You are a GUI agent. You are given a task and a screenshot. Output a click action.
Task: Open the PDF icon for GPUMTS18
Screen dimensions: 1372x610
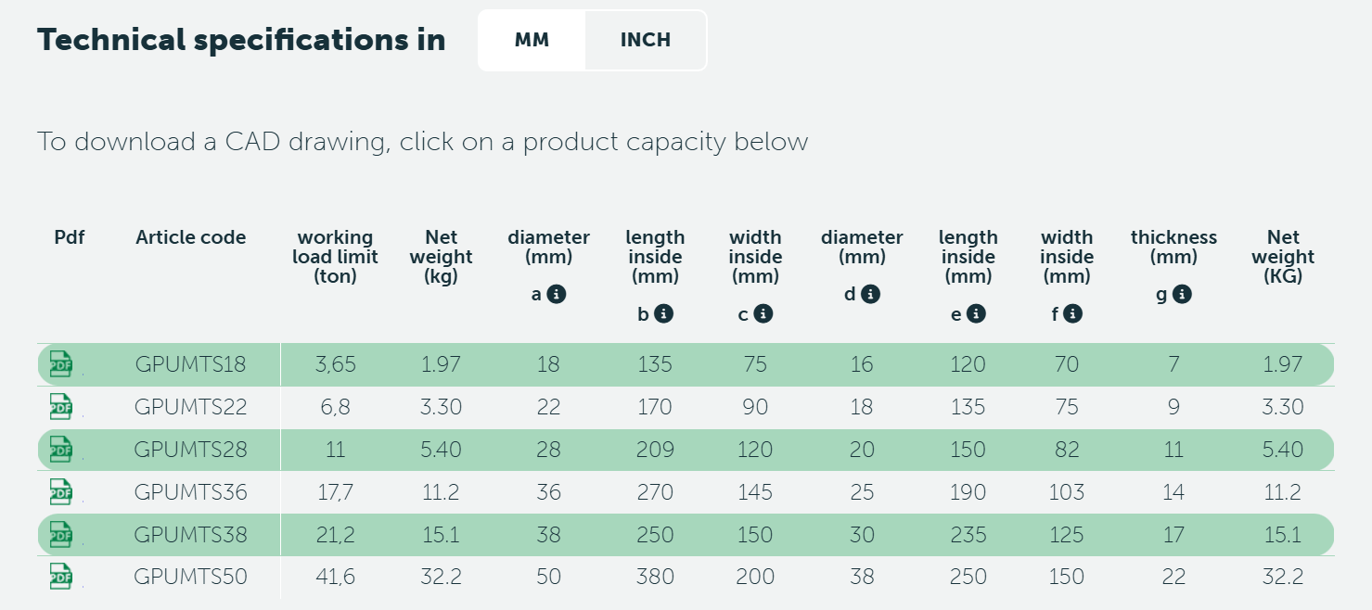coord(60,363)
